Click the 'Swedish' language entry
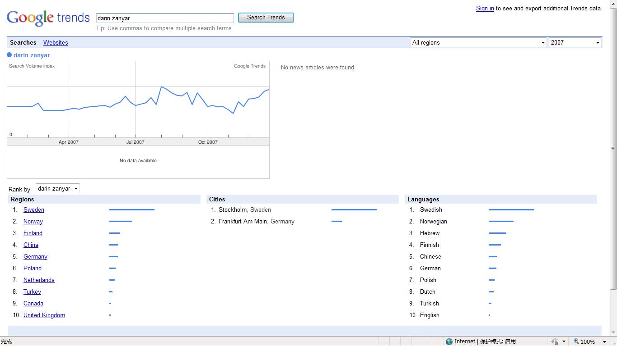617x346 pixels. click(431, 210)
